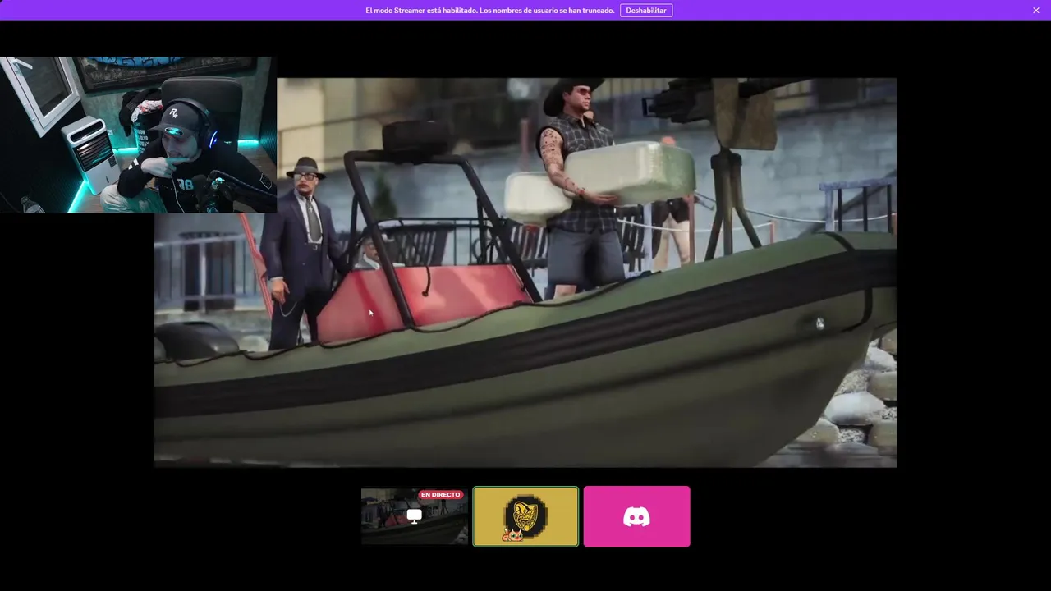Select the pink Discord logo participant tile
This screenshot has width=1051, height=591.
coord(637,516)
